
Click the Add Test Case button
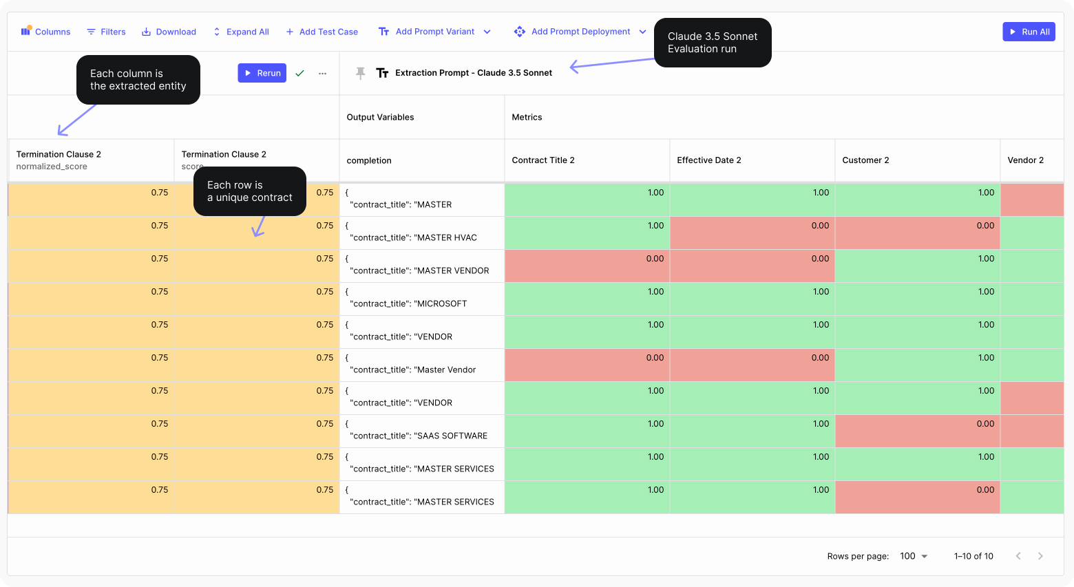click(322, 32)
